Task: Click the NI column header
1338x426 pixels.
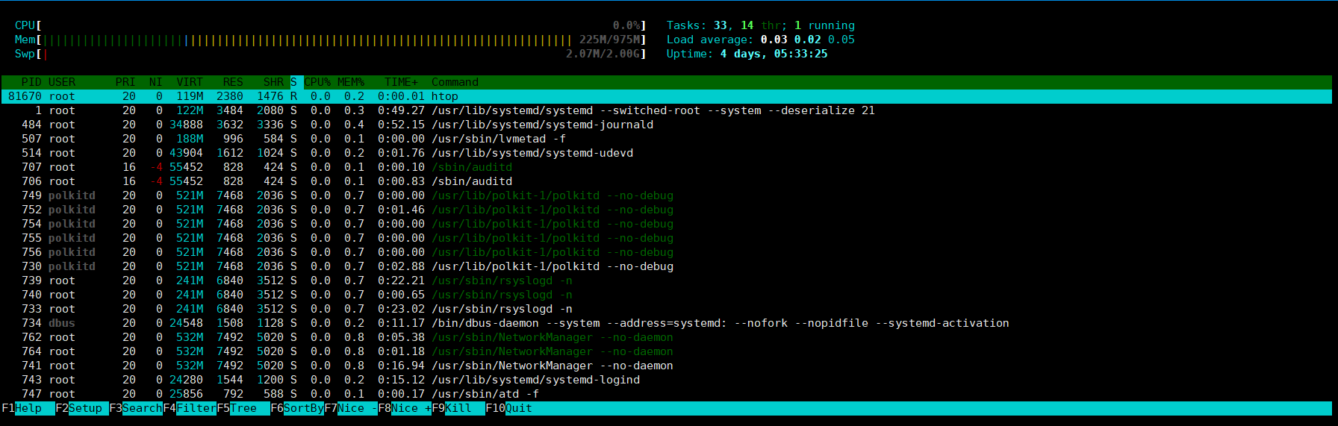Action: (x=155, y=82)
